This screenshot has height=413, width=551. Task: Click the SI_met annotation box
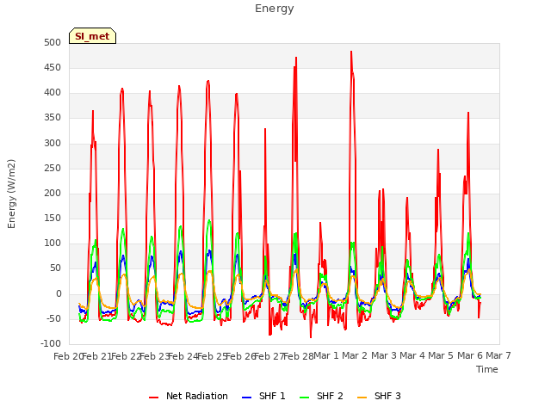tap(92, 36)
